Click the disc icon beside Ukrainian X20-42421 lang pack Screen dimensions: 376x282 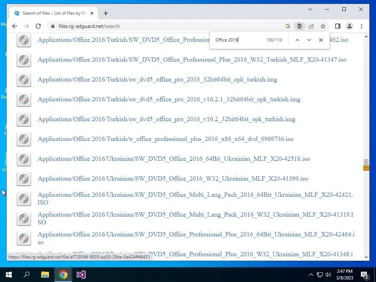(x=24, y=199)
